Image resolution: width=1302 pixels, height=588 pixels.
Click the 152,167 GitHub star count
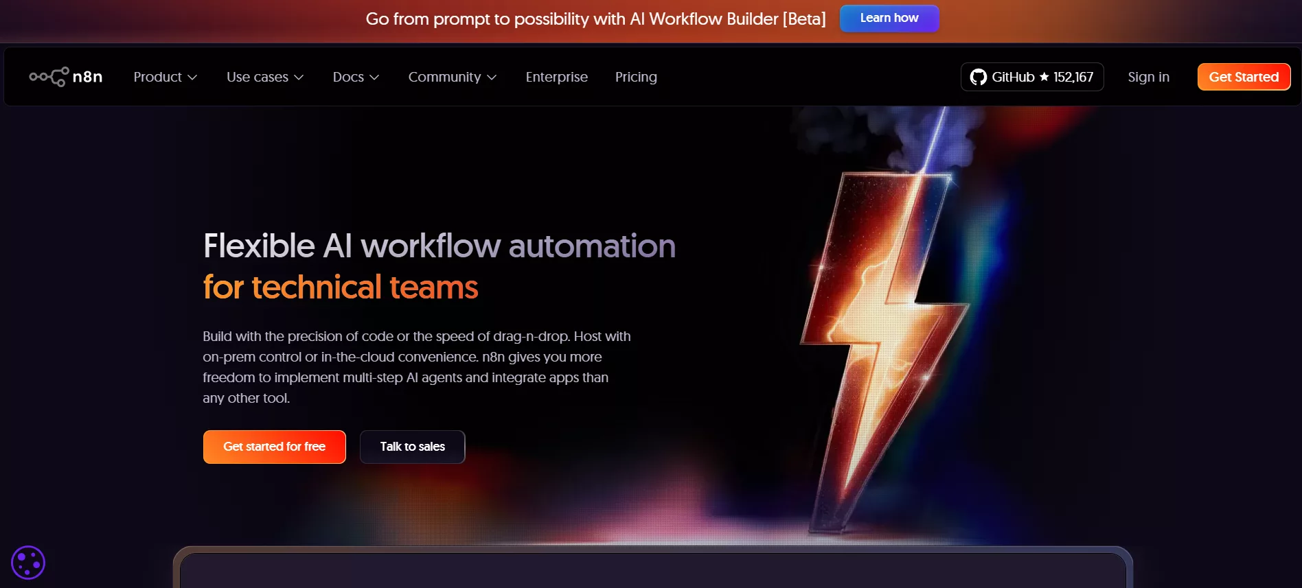(x=1073, y=77)
